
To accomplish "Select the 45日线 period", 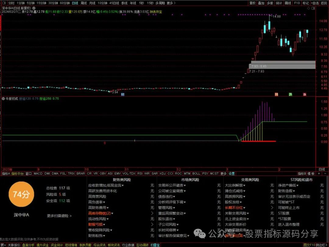I will pos(114,3).
